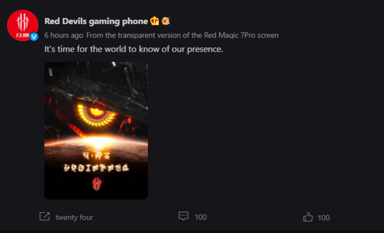Click the repost share icon

coord(45,216)
